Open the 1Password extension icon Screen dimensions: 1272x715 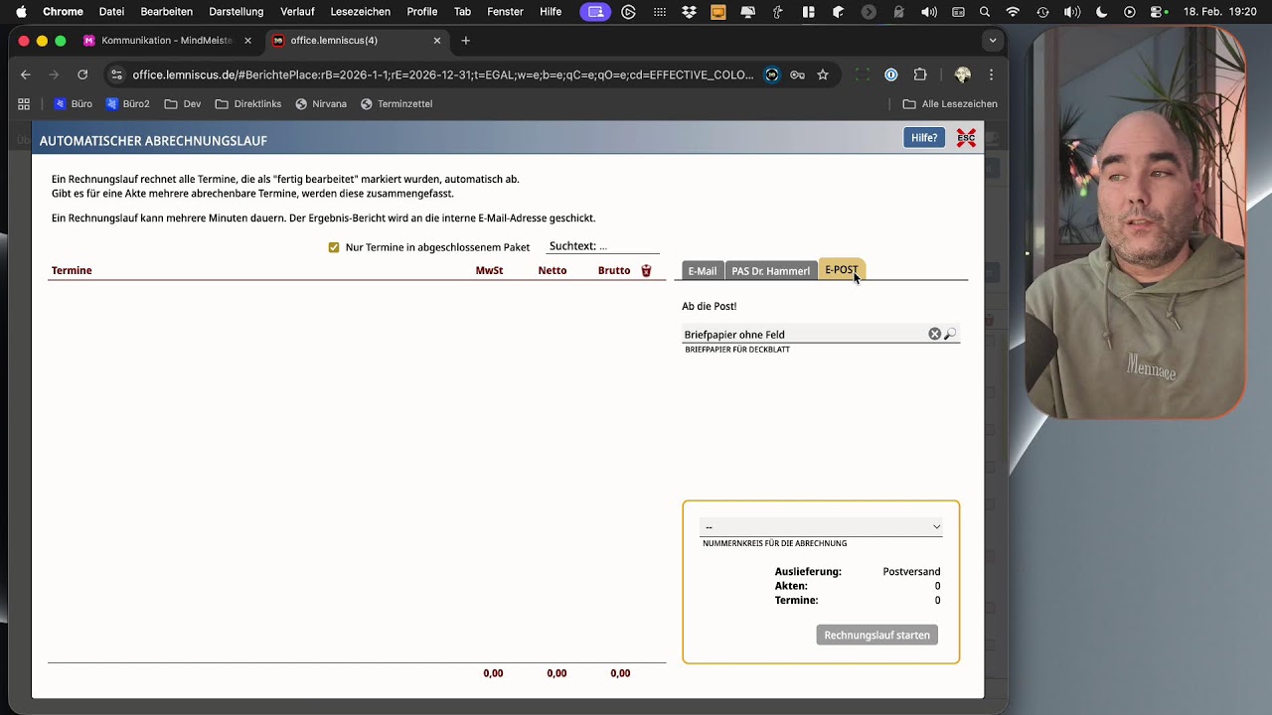(891, 74)
